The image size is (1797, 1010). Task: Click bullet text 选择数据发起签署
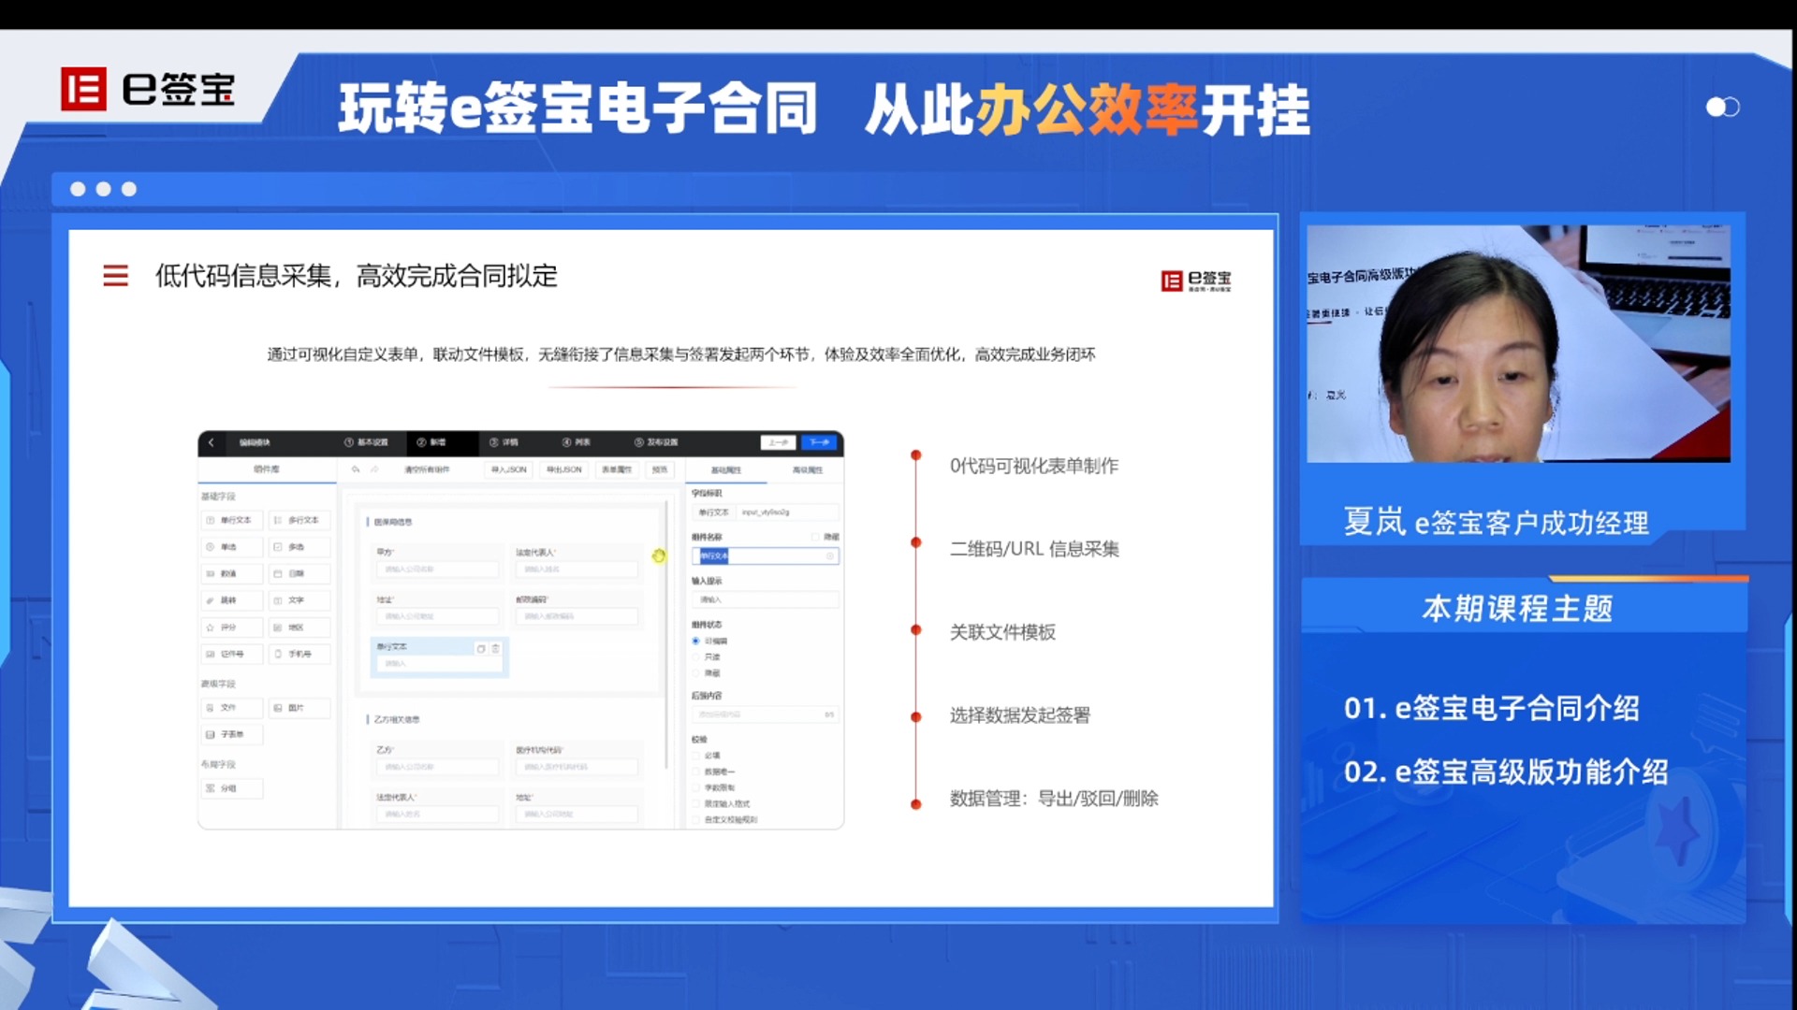1020,715
